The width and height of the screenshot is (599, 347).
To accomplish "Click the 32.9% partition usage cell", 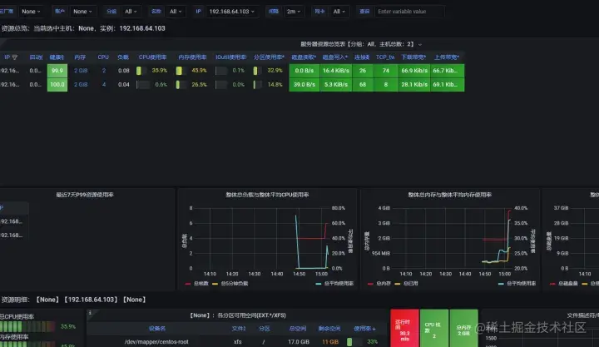I will coord(268,71).
